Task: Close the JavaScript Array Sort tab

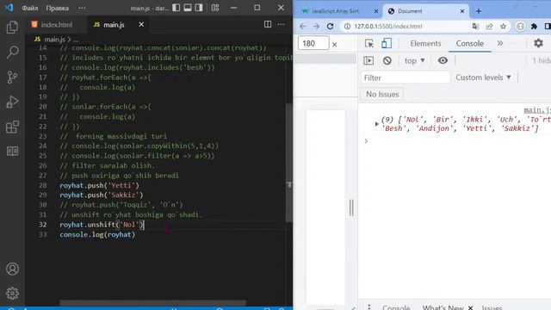Action: point(375,11)
